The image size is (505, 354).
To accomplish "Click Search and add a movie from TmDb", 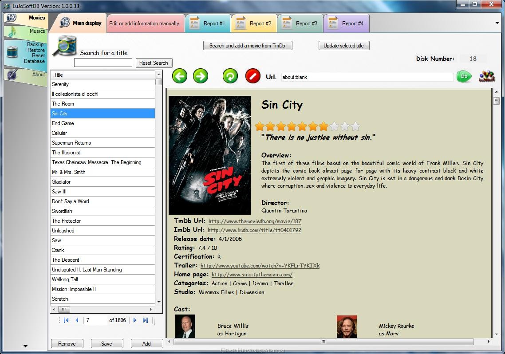I will point(247,45).
